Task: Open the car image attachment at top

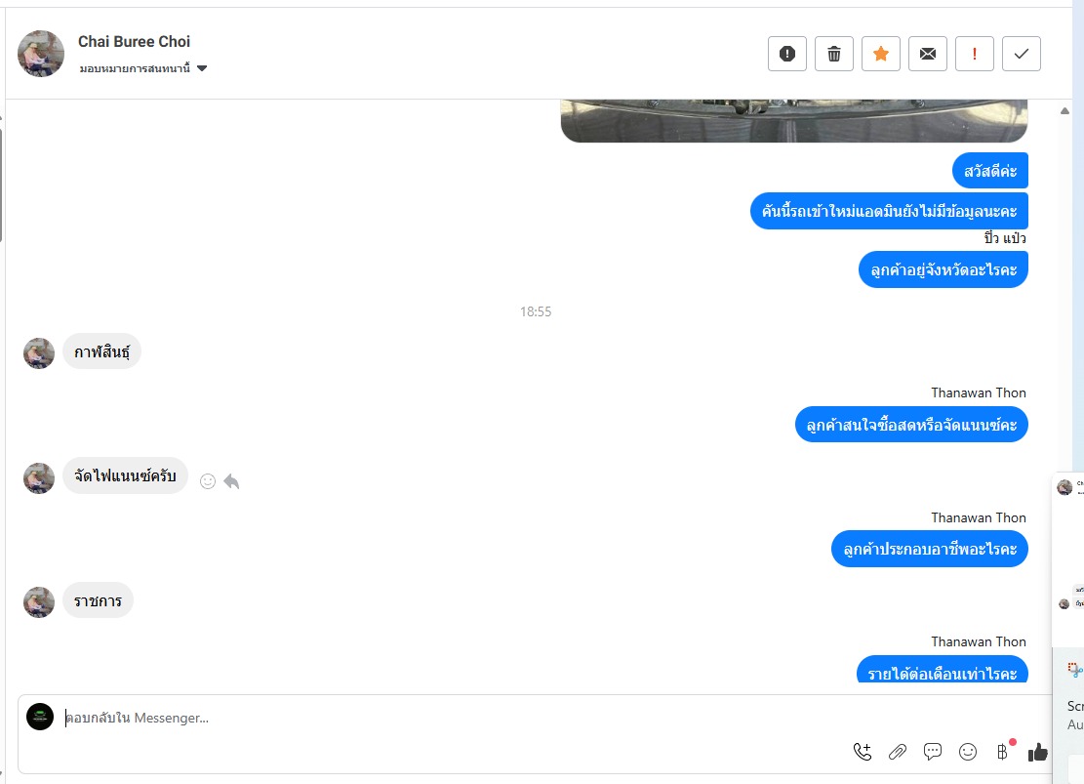Action: (x=793, y=120)
